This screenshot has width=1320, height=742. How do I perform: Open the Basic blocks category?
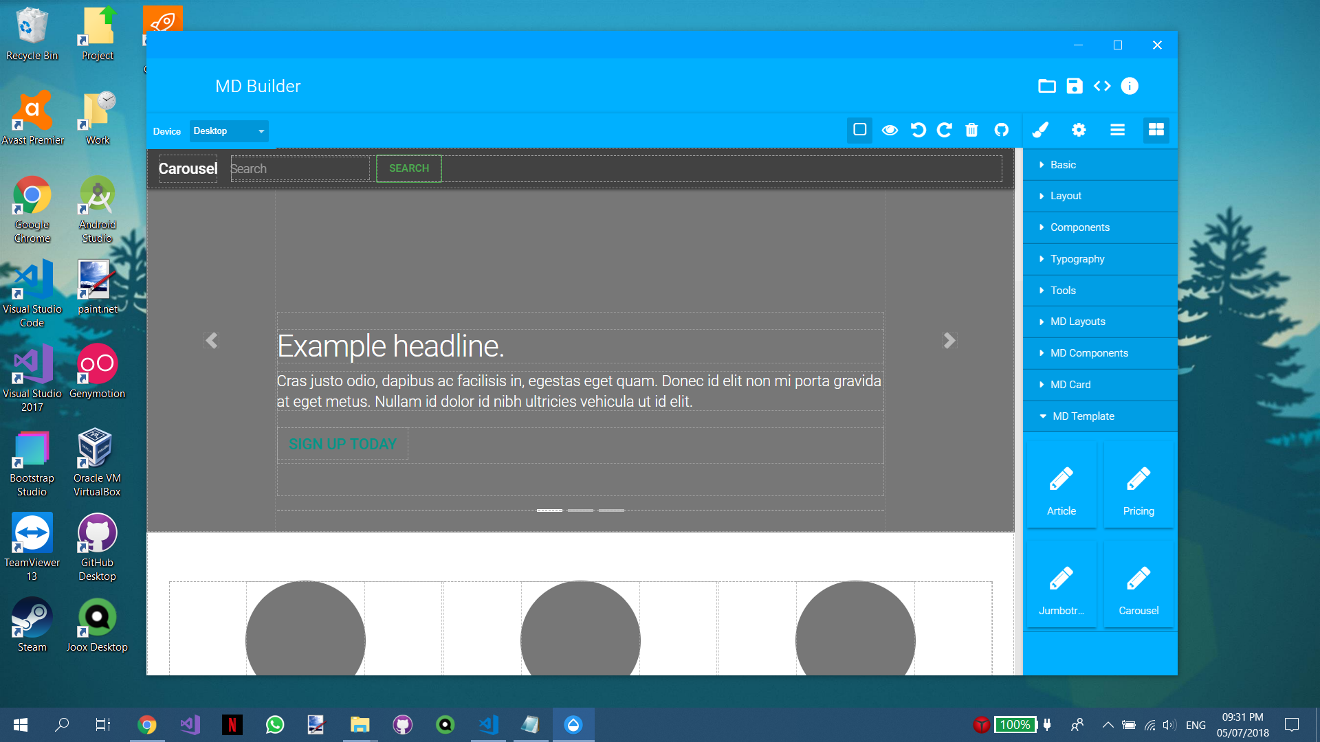click(1063, 165)
